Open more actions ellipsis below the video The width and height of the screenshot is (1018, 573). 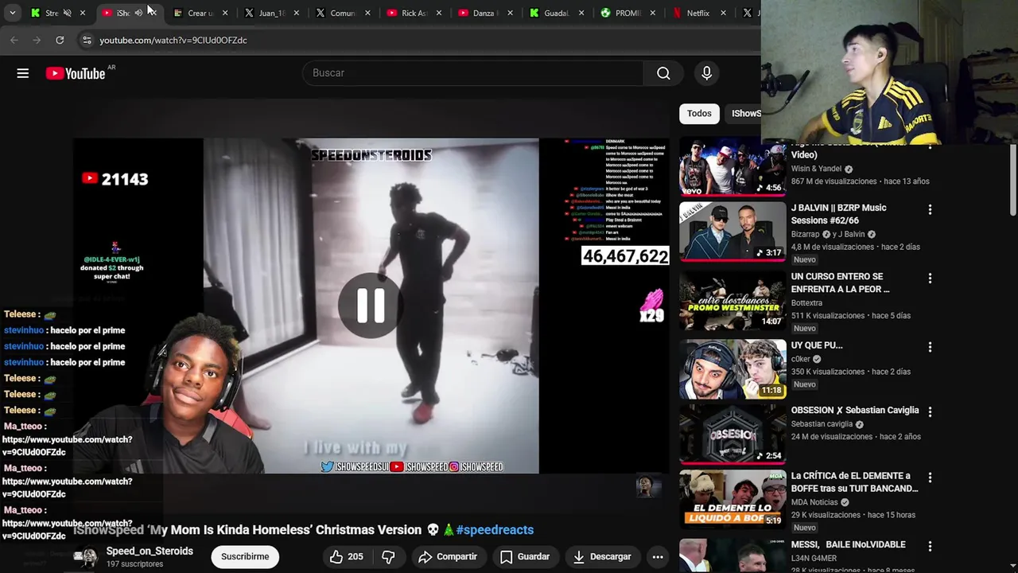click(x=658, y=556)
